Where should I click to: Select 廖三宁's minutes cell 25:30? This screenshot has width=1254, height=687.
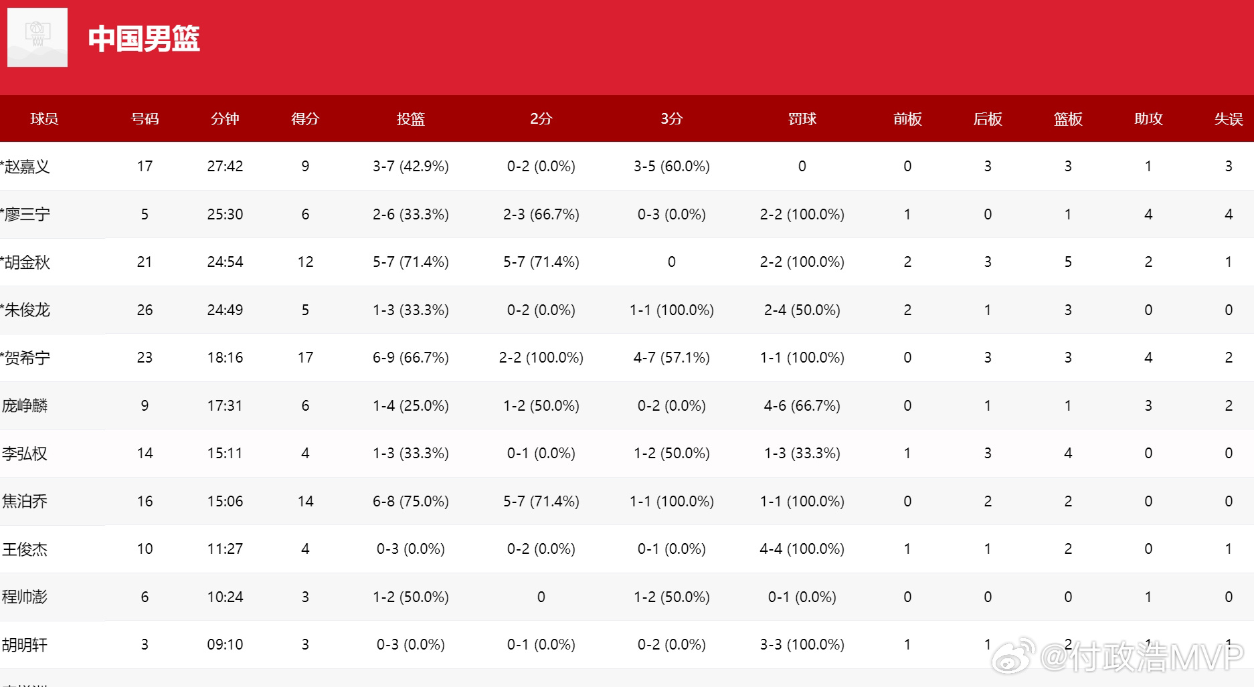225,214
